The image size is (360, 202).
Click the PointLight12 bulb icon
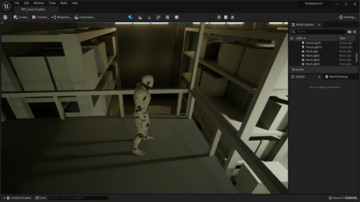tap(303, 47)
